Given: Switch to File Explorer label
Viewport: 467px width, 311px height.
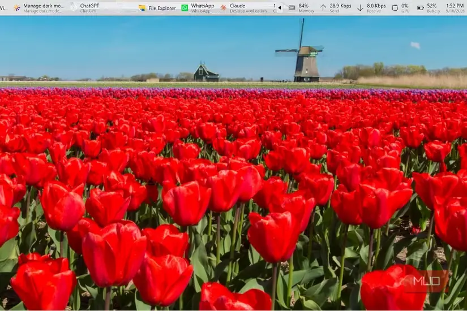Looking at the screenshot, I should (162, 8).
